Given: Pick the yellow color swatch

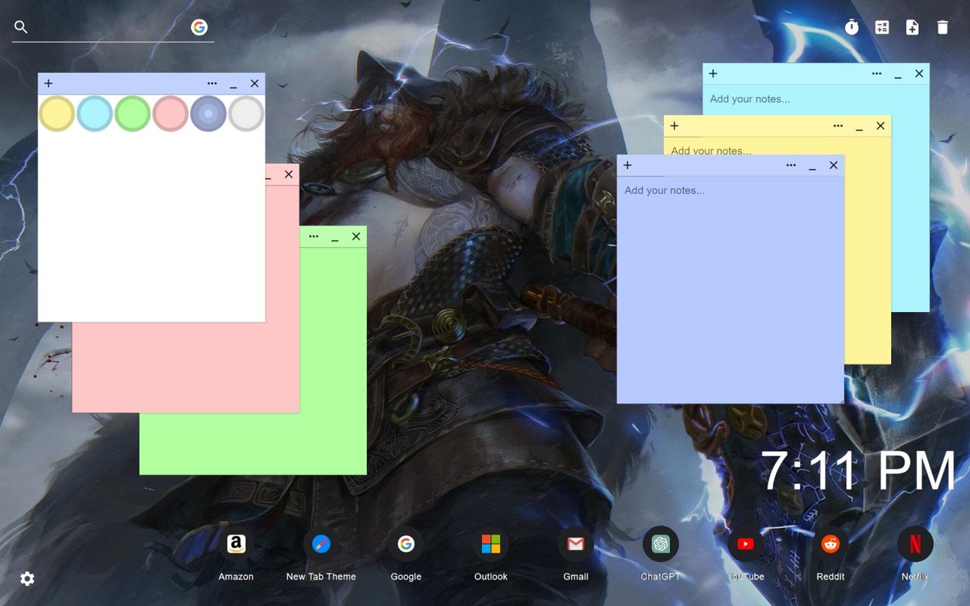Looking at the screenshot, I should click(x=57, y=114).
